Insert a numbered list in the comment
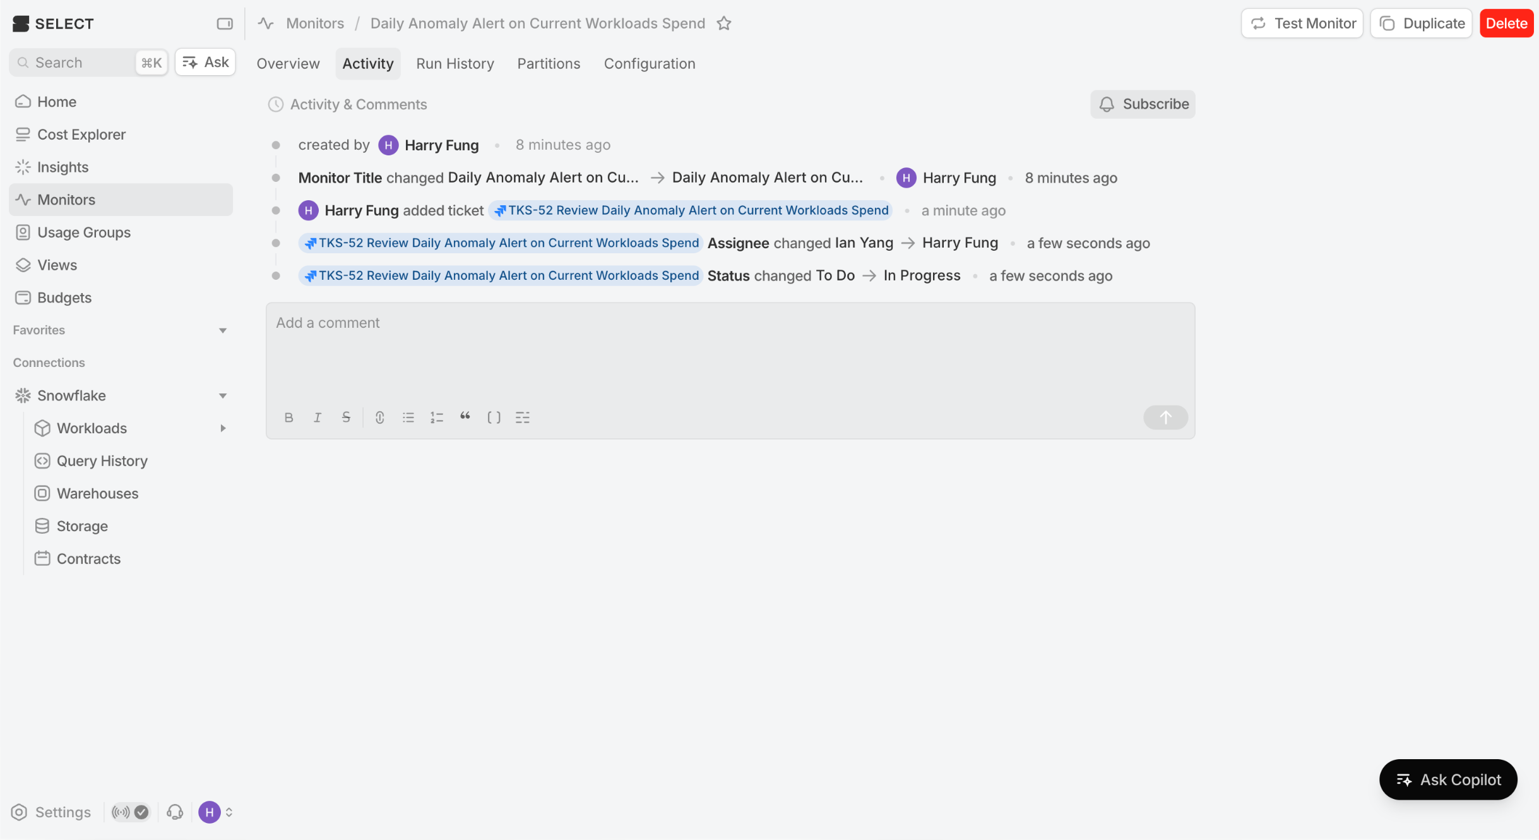Screen dimensions: 1539x840 tap(437, 417)
